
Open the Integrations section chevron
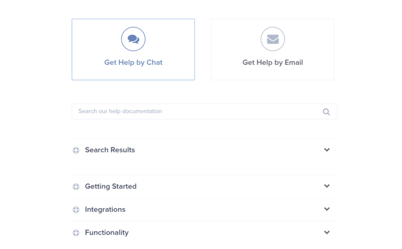(x=327, y=209)
